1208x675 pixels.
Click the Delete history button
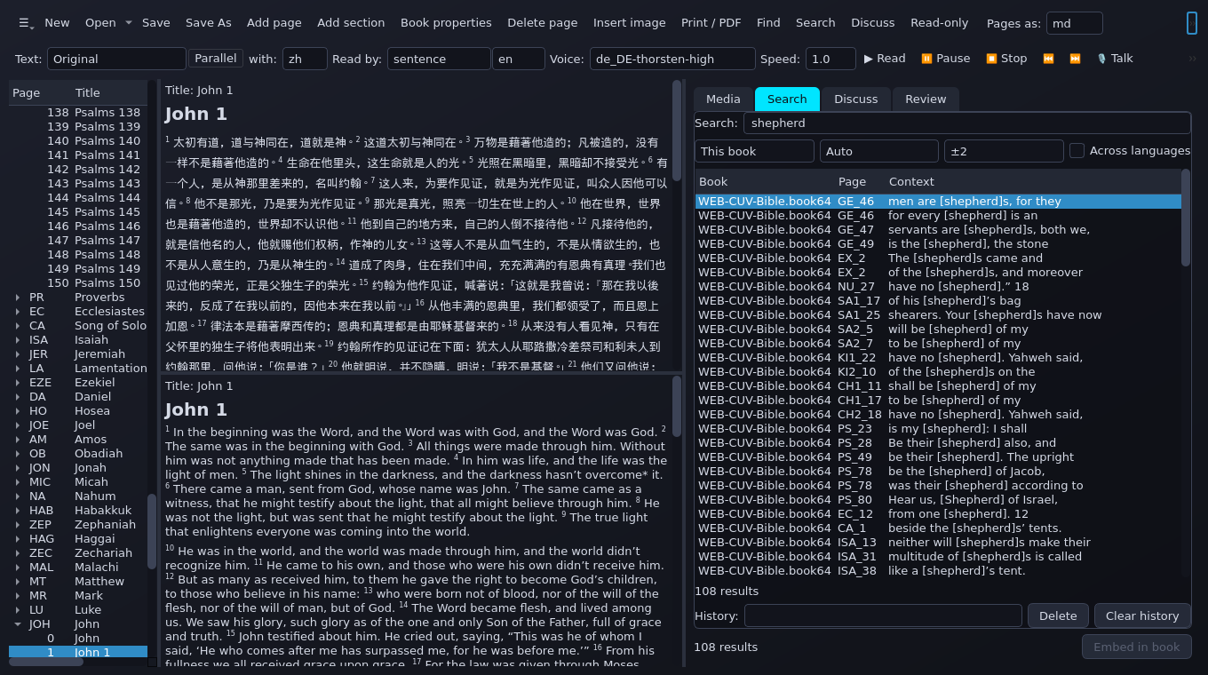[x=1058, y=615]
